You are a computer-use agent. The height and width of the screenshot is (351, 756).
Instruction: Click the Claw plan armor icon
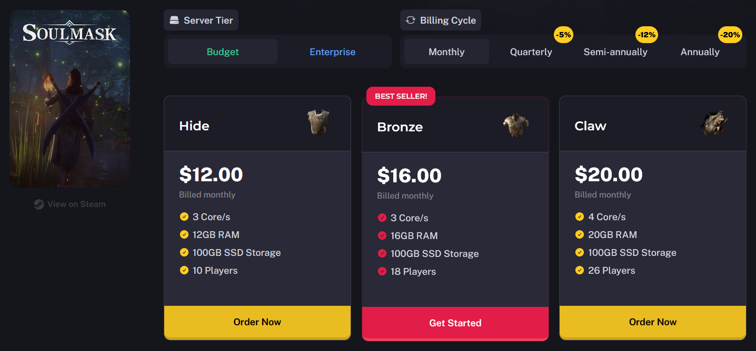tap(713, 125)
